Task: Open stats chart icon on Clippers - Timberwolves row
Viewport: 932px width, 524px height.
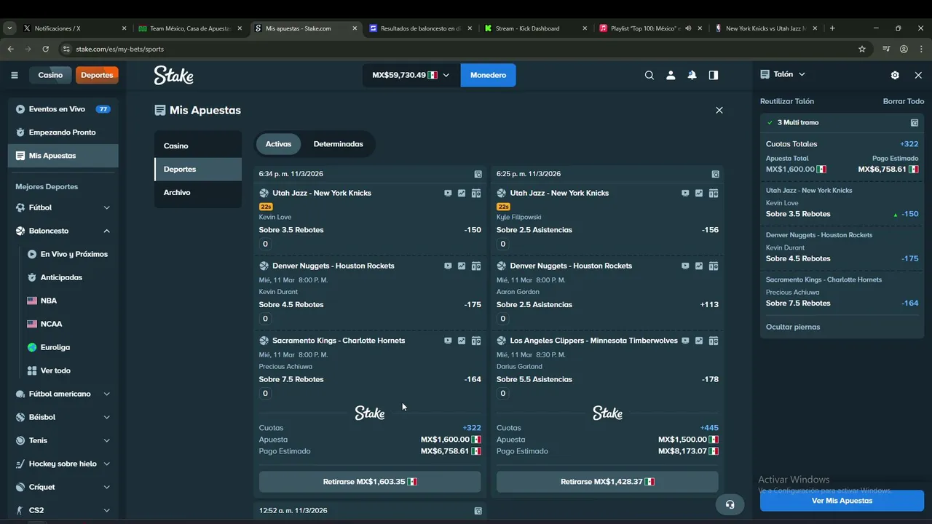Action: pyautogui.click(x=699, y=341)
